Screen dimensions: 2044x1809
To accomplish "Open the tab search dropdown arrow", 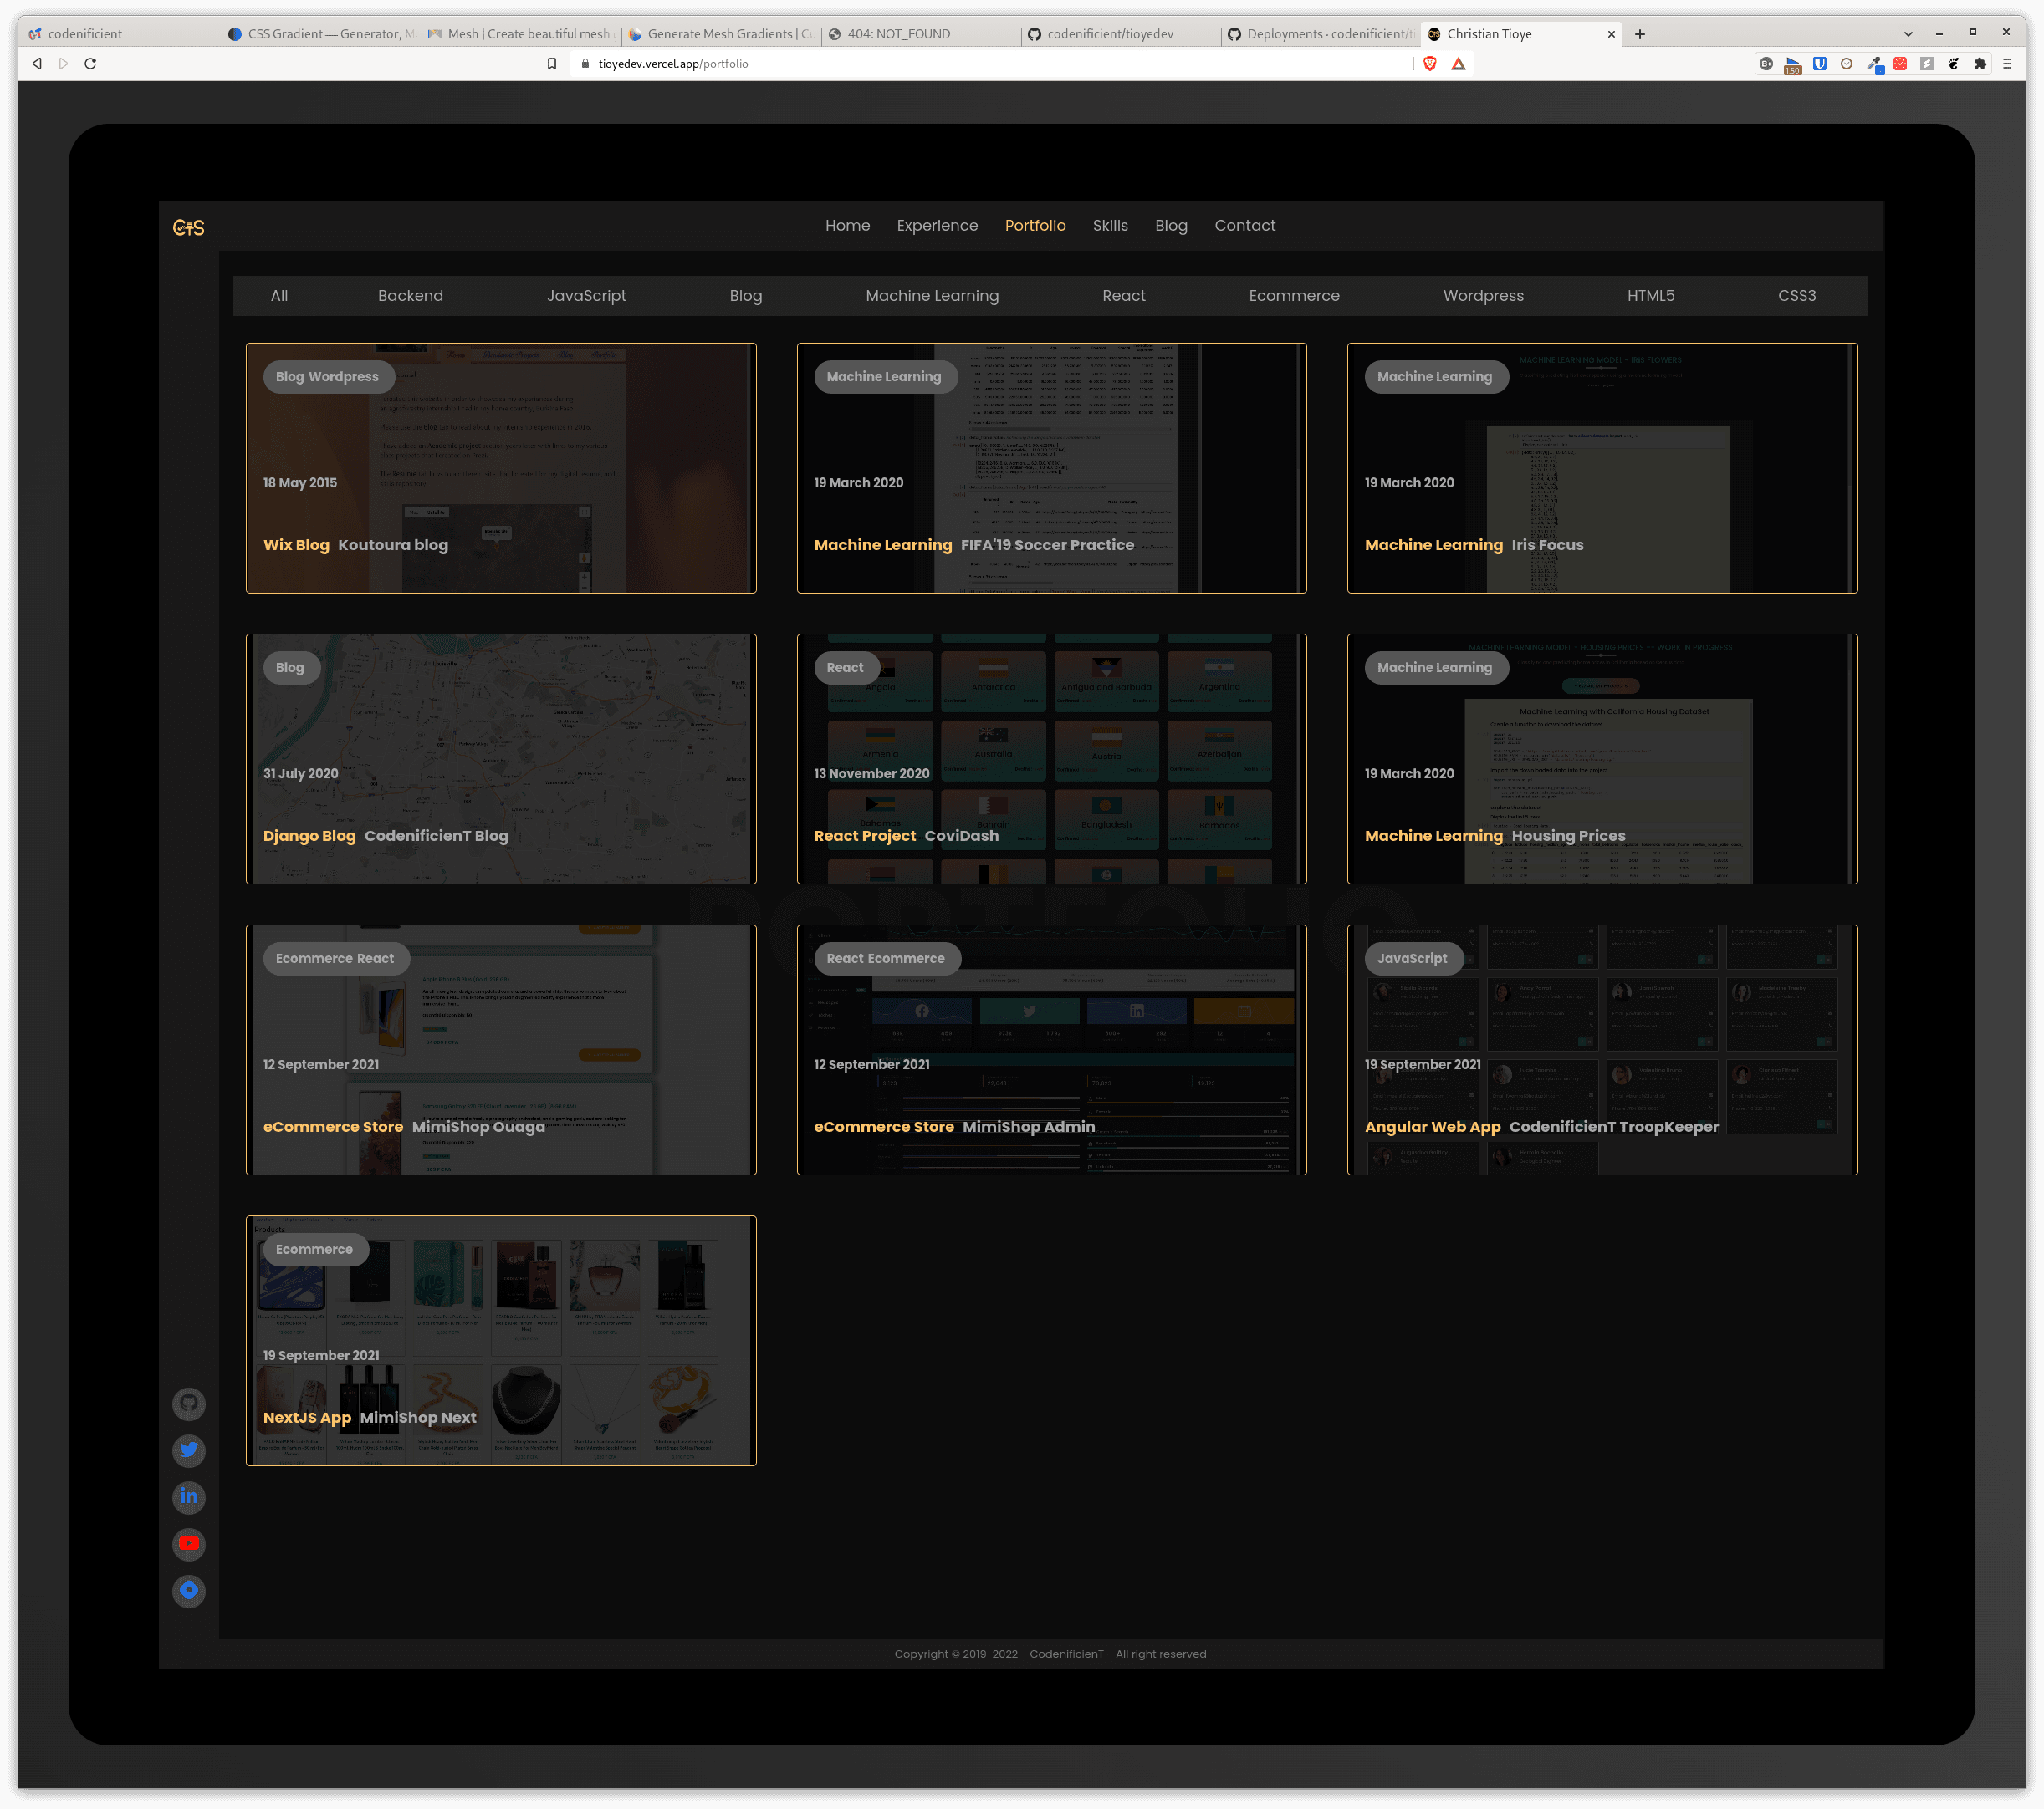I will click(1908, 33).
